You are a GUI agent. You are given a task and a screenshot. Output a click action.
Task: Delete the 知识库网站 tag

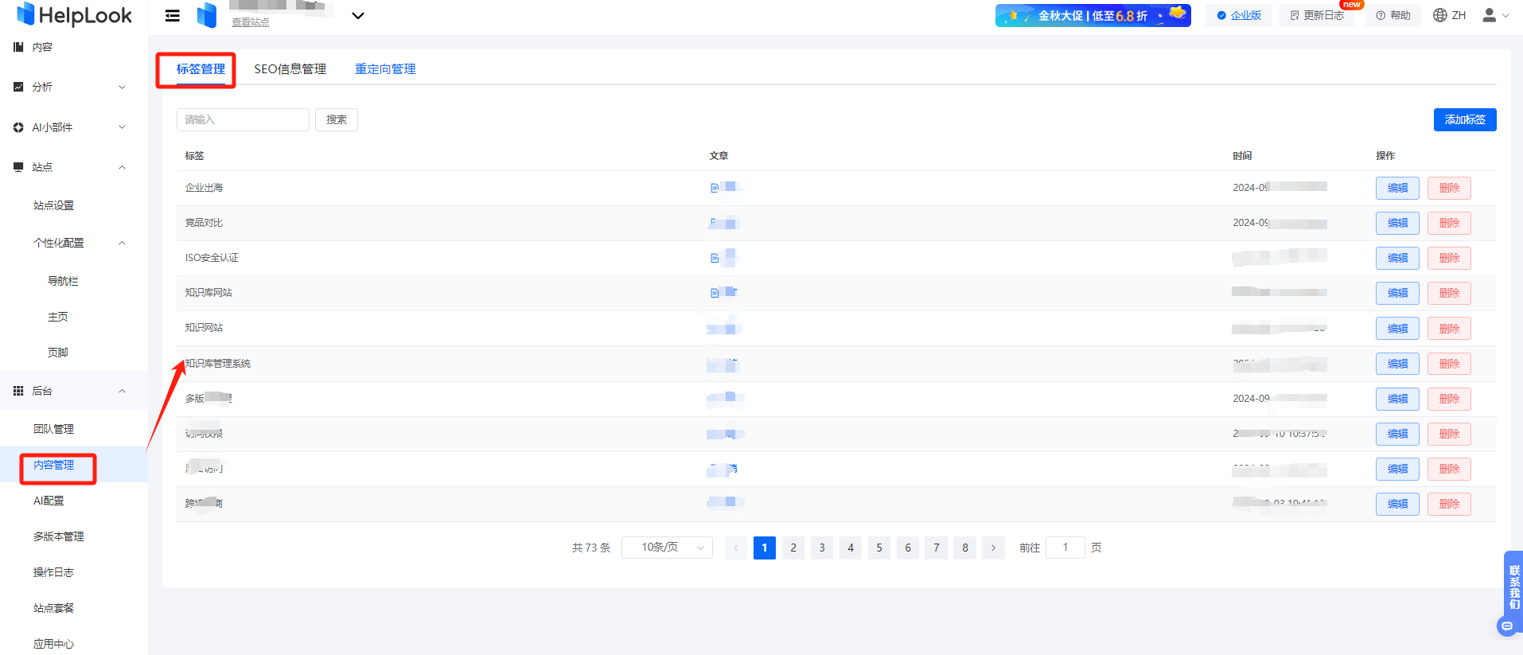pyautogui.click(x=1449, y=293)
